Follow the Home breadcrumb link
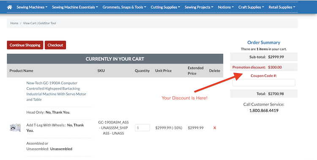This screenshot has width=317, height=160. 14,23
